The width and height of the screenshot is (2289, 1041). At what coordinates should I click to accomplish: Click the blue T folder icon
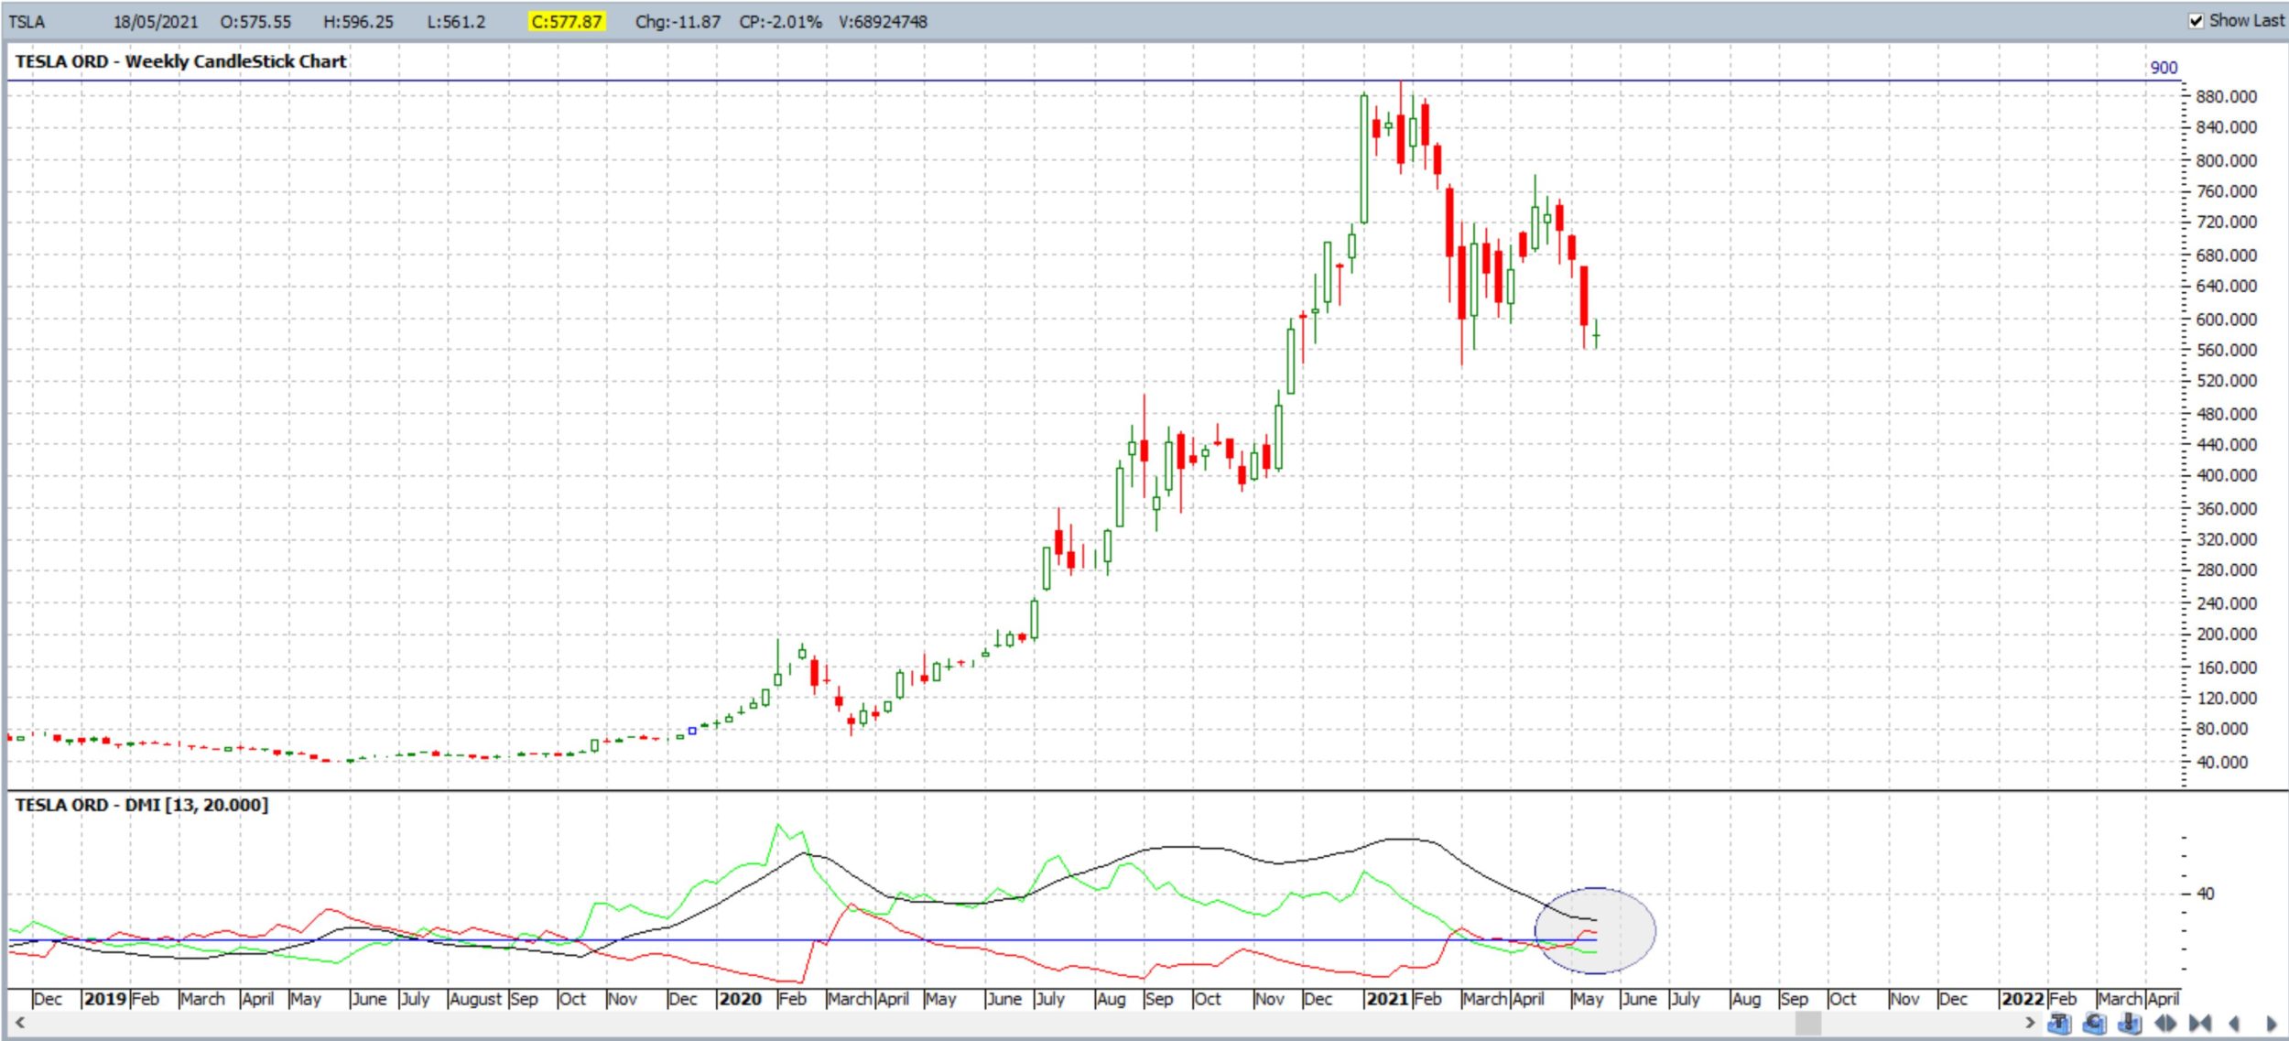[x=2059, y=1023]
